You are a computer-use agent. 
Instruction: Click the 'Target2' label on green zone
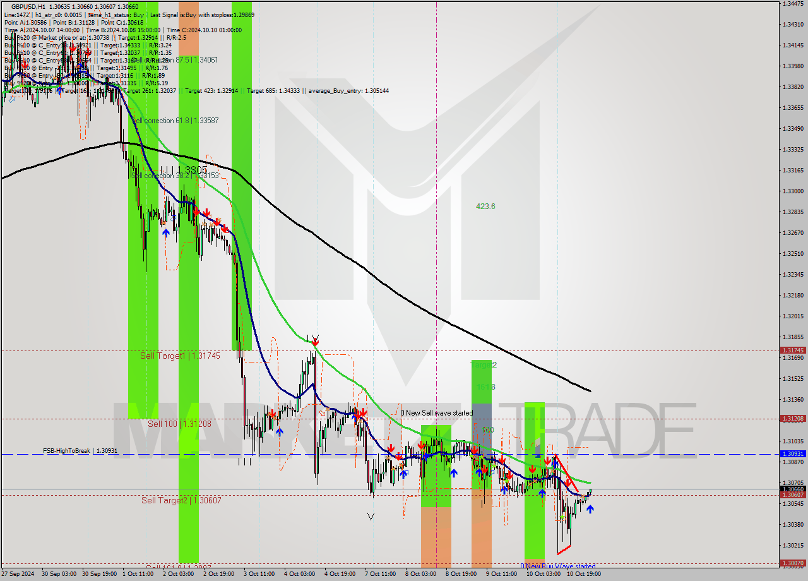pos(484,365)
